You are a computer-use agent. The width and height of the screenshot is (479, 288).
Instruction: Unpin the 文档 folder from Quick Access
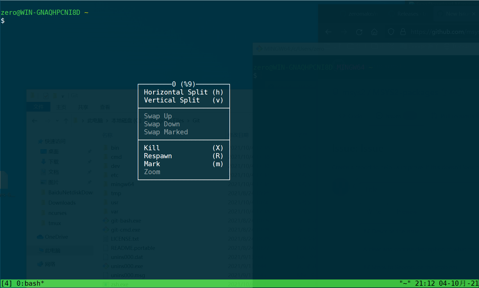90,172
